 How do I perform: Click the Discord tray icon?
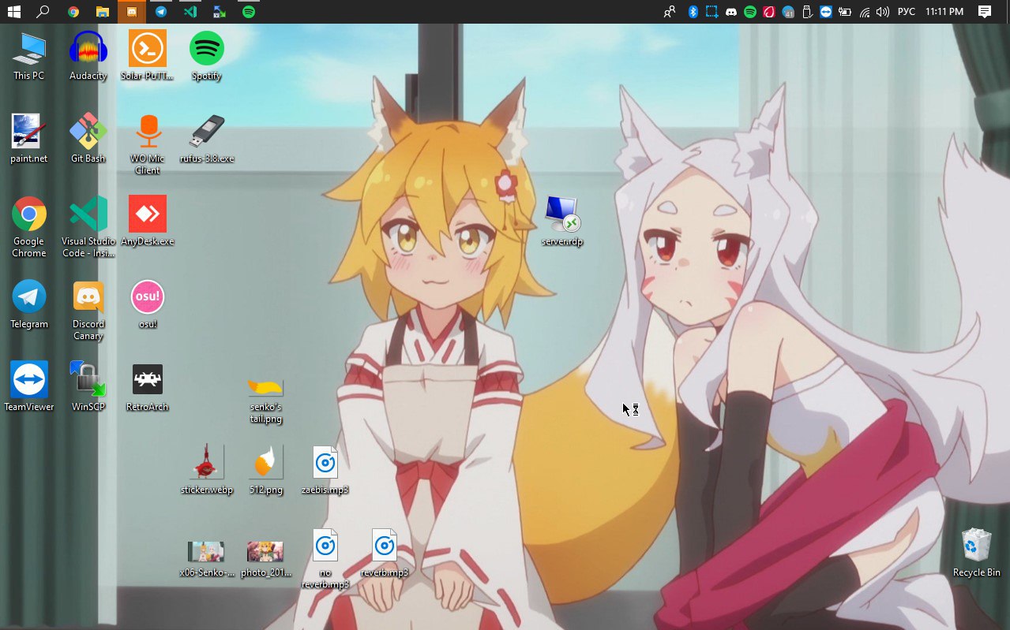pyautogui.click(x=731, y=12)
